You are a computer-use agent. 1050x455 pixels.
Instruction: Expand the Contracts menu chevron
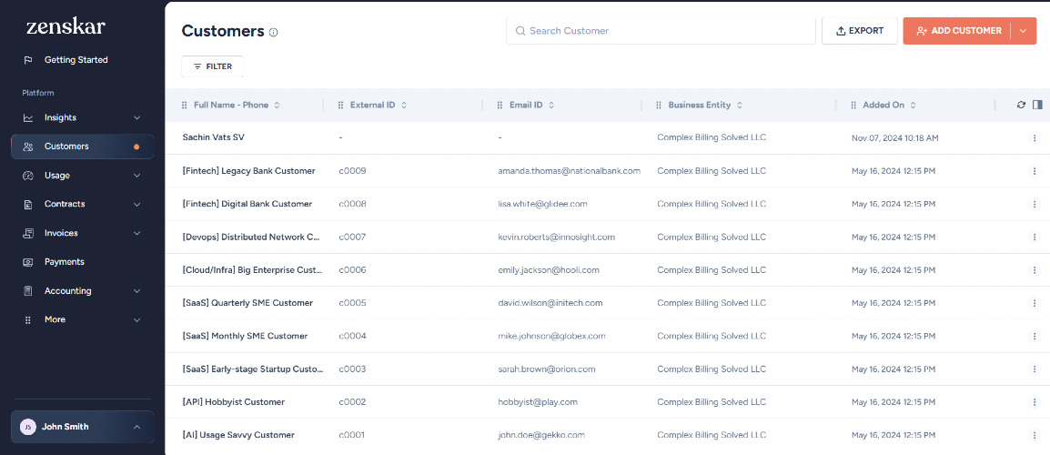[x=137, y=205]
